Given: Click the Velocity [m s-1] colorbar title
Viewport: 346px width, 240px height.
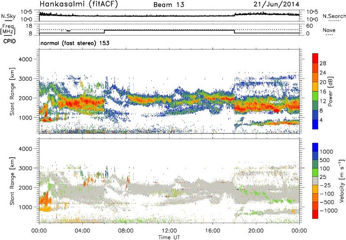Looking at the screenshot, I should 342,181.
